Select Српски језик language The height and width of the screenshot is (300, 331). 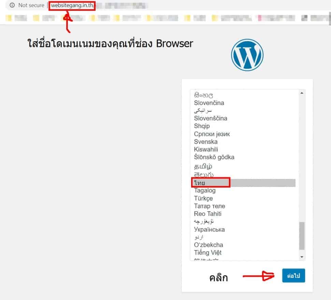point(212,134)
